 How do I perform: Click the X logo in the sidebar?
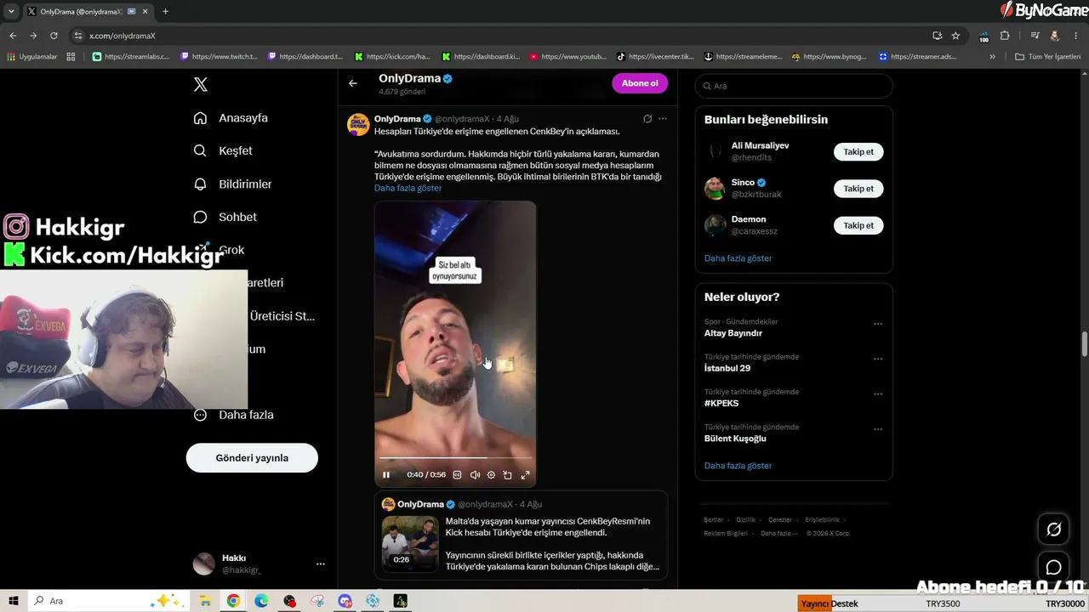pos(200,84)
